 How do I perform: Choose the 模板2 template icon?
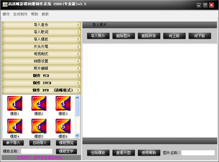point(39,104)
